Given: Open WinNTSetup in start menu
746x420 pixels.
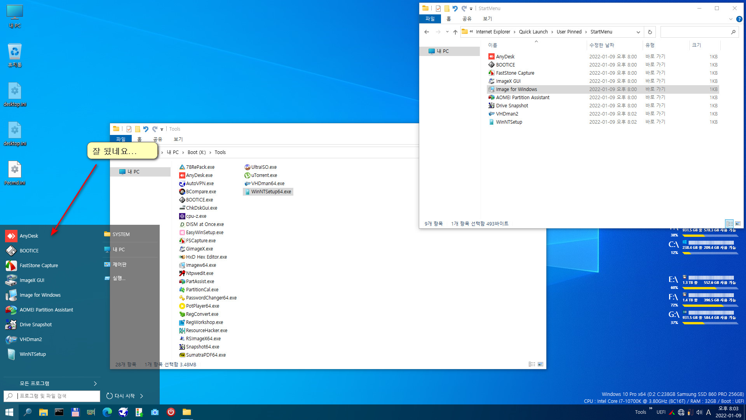Looking at the screenshot, I should tap(33, 354).
